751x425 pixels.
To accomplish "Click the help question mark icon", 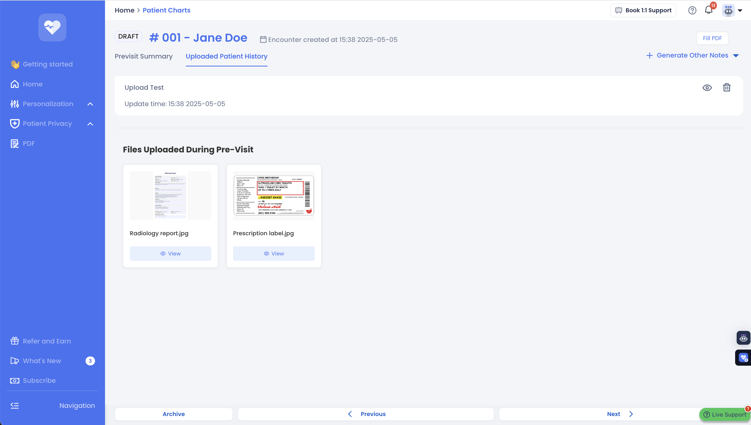I will (692, 10).
